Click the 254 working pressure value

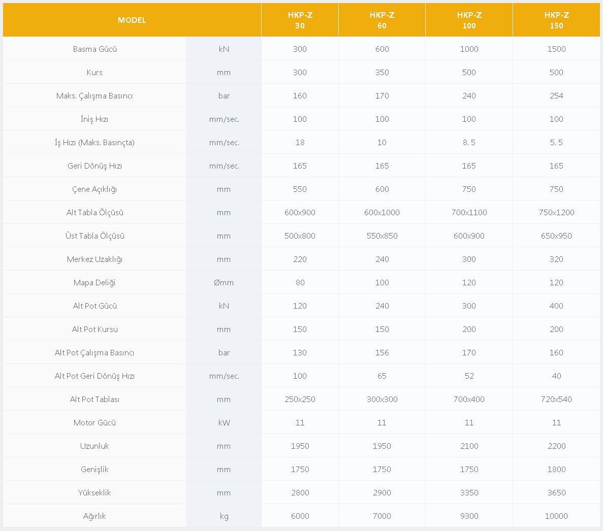point(556,95)
